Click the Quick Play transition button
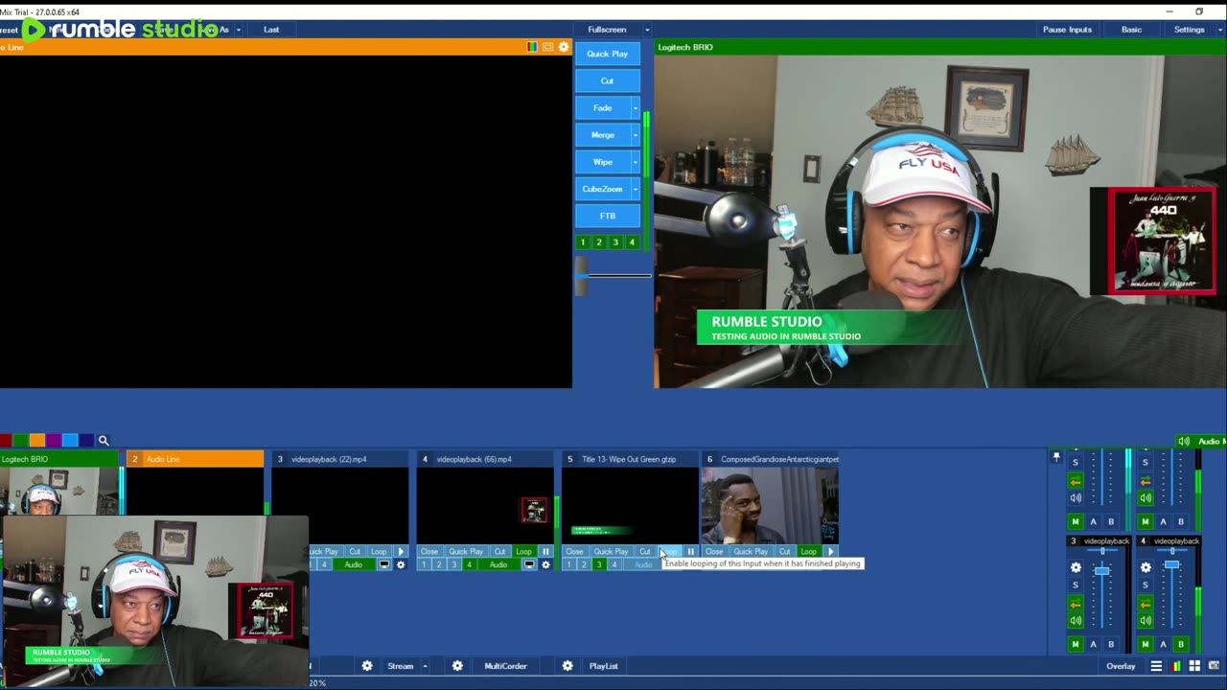 (608, 54)
